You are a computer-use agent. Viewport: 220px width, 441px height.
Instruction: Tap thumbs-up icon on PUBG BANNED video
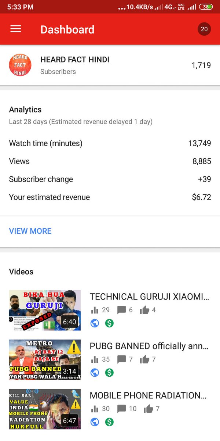[x=144, y=359]
